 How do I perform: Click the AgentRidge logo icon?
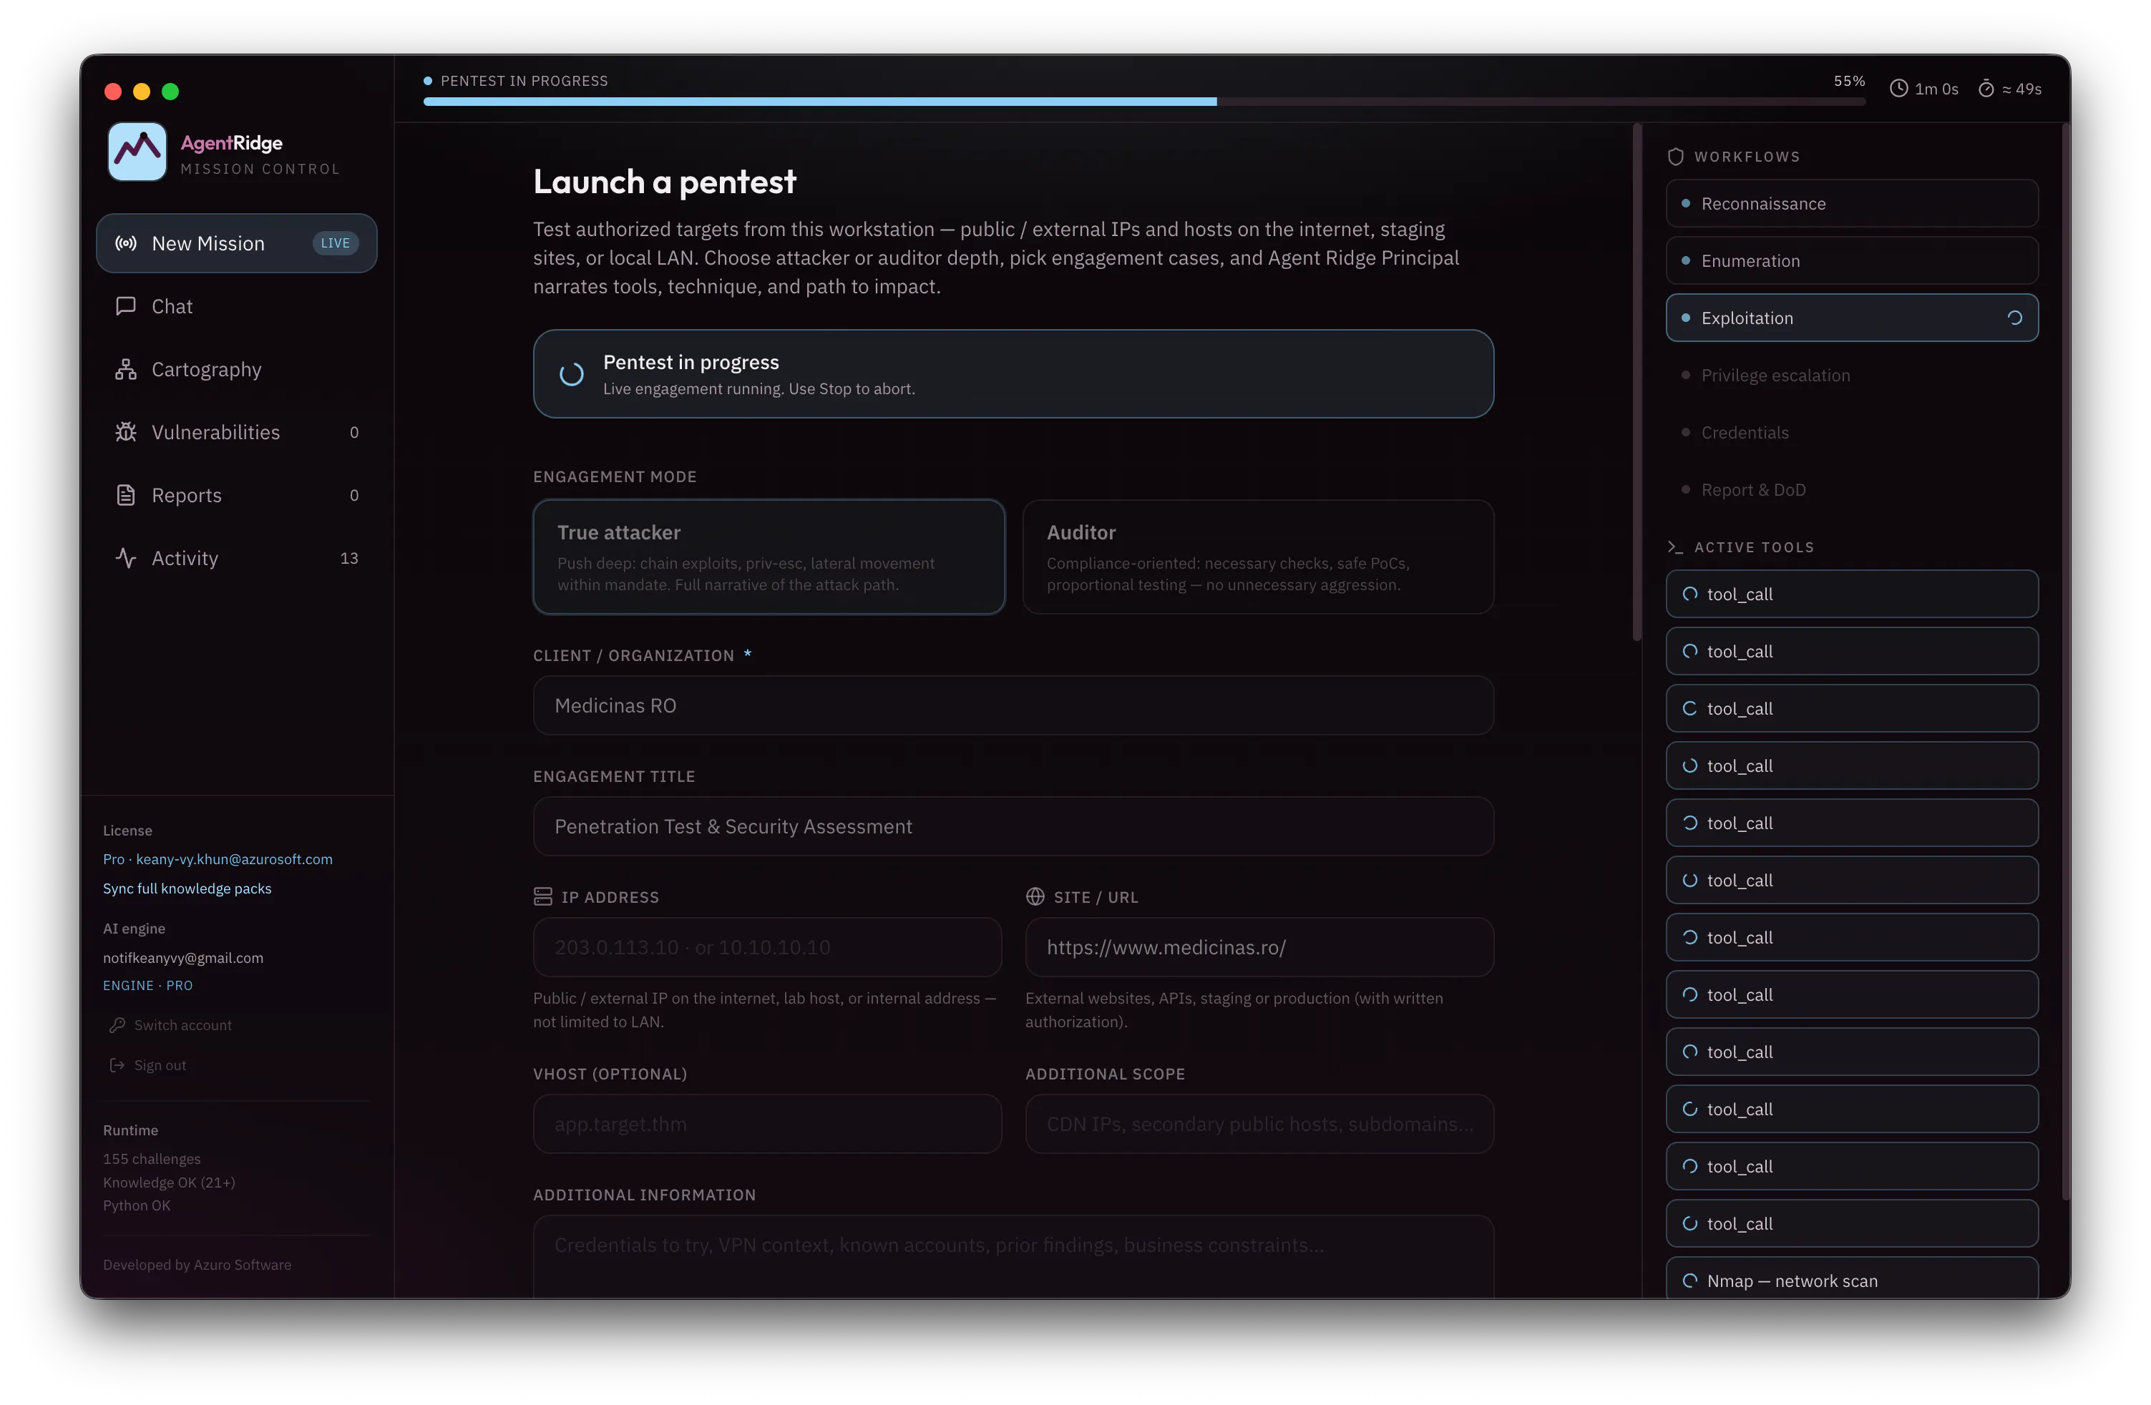[137, 152]
